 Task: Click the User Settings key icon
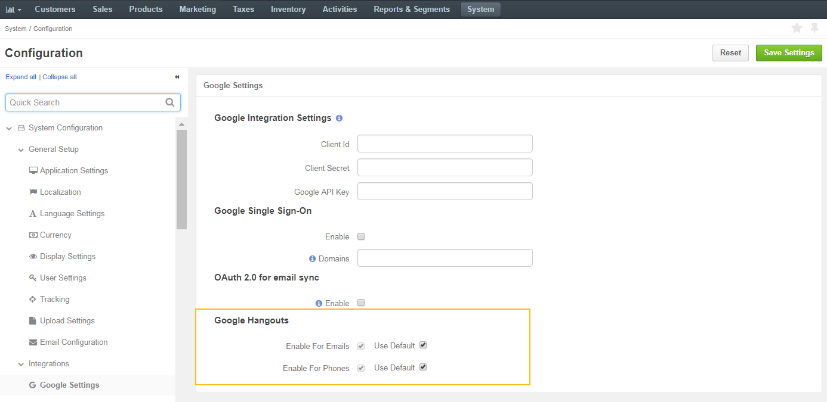click(33, 278)
